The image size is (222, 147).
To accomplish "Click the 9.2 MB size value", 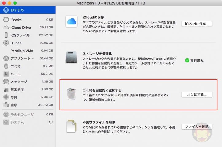I will [x=48, y=66].
